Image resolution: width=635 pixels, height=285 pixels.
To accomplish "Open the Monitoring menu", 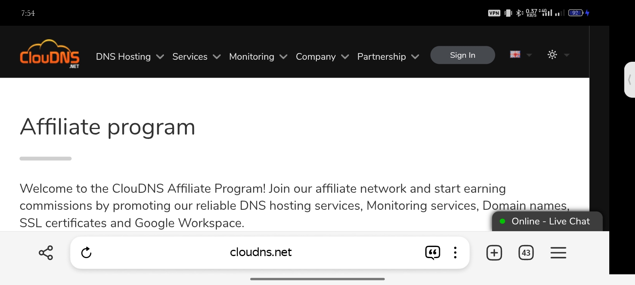I will click(x=251, y=57).
